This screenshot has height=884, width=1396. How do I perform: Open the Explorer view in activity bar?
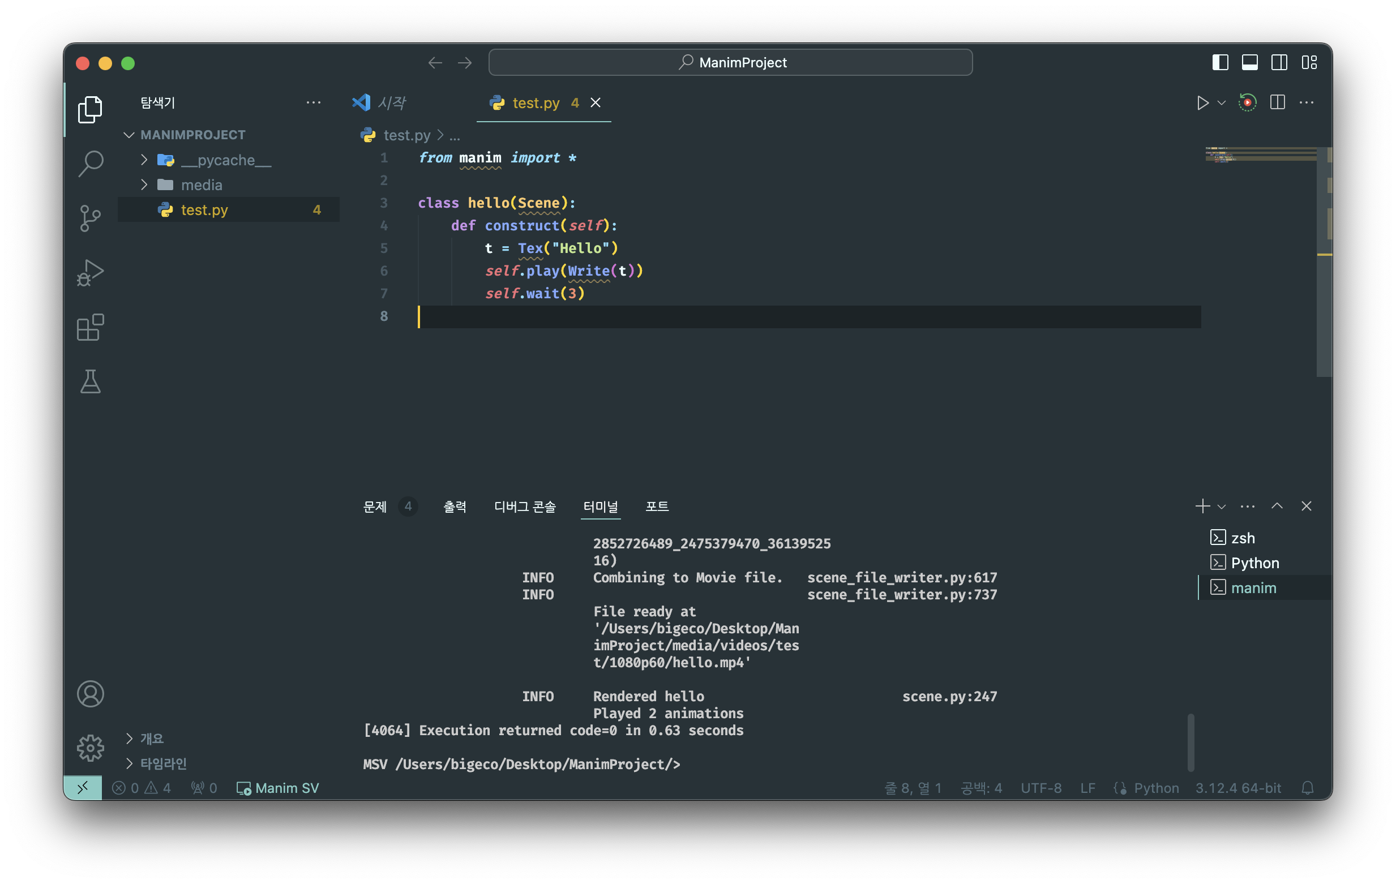pos(91,109)
